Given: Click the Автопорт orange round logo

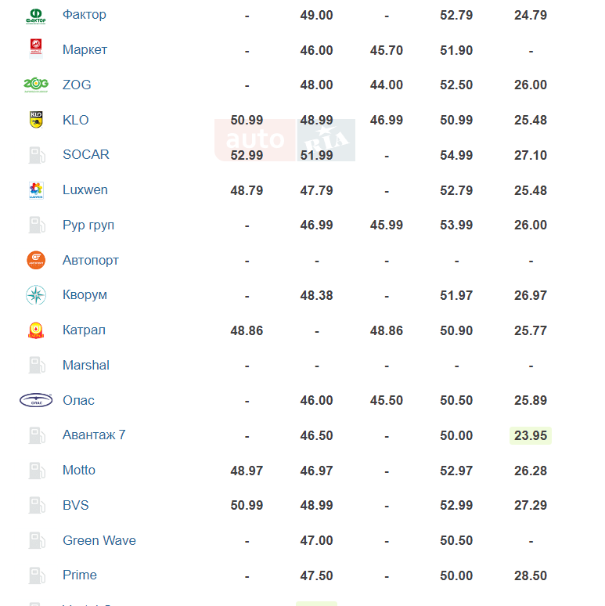Looking at the screenshot, I should point(36,260).
